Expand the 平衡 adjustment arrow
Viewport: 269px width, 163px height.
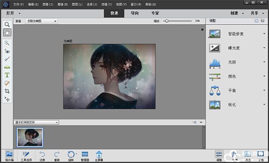[264, 90]
